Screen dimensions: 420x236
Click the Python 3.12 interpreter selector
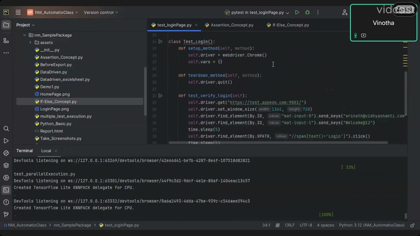(x=372, y=225)
